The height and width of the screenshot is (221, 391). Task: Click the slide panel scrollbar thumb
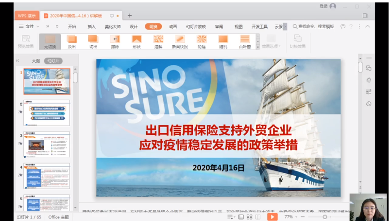[75, 77]
